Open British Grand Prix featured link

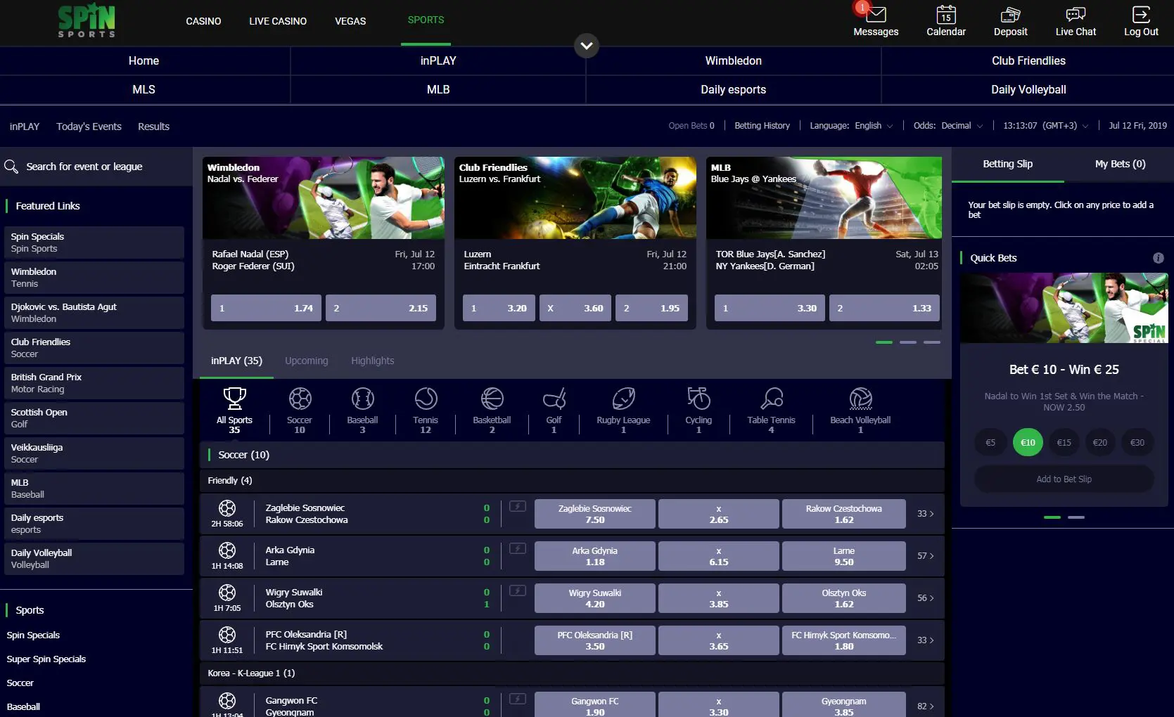[x=94, y=383]
